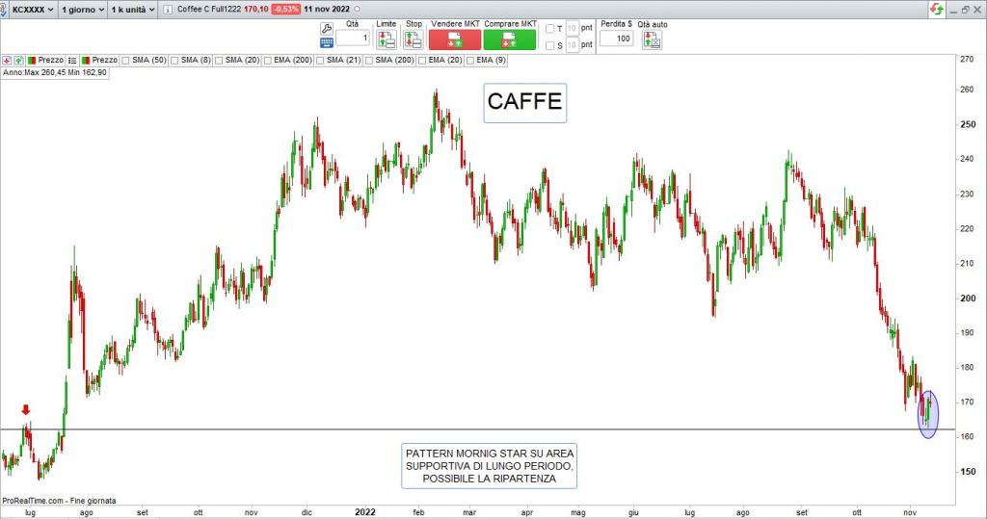Screen dimensions: 987x519
Task: Click the 2022 year label on the time axis
Action: pos(365,512)
